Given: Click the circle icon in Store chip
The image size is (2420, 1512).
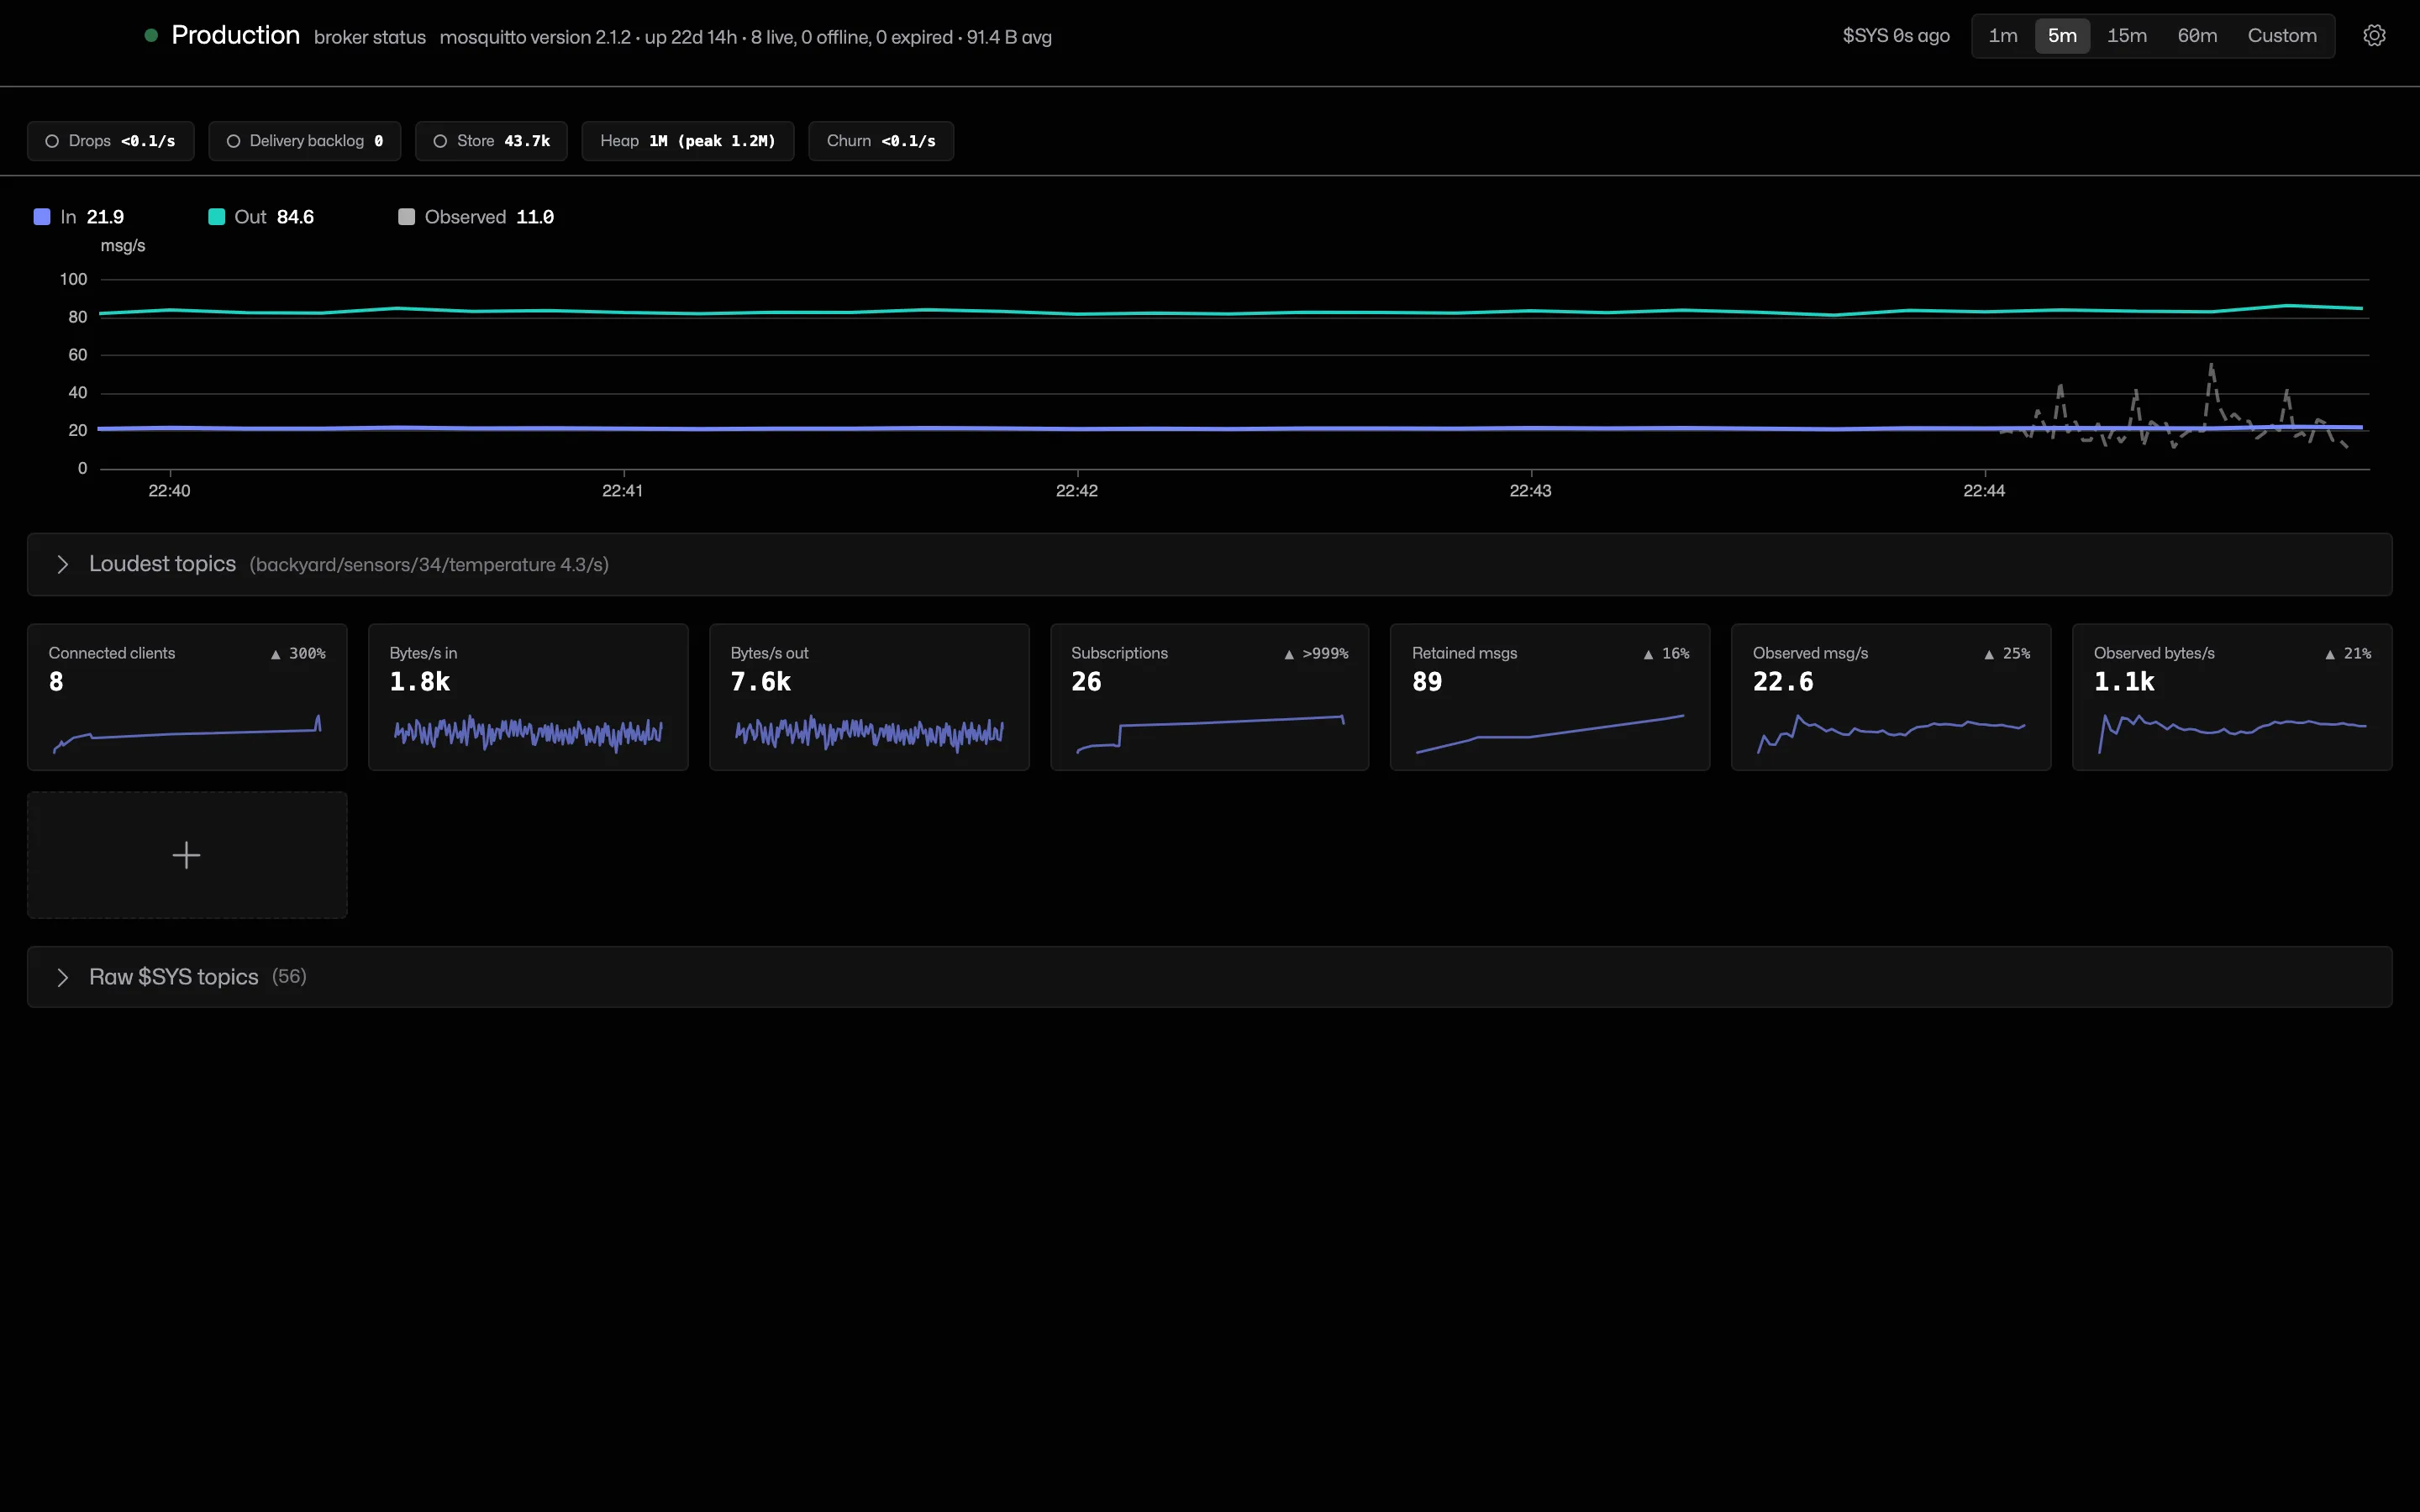Looking at the screenshot, I should point(440,141).
